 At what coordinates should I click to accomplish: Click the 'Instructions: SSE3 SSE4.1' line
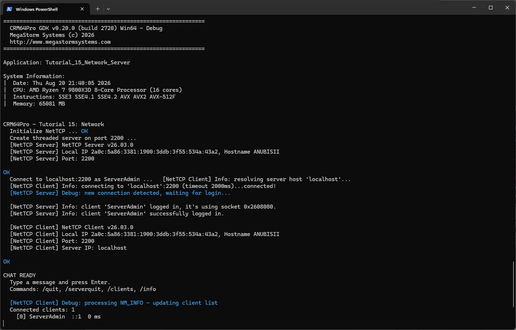94,97
